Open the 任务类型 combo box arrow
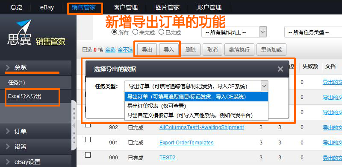The height and width of the screenshot is (167, 342). (x=264, y=86)
